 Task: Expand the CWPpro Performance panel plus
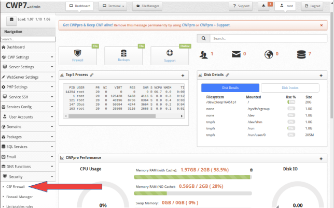tap(321, 159)
